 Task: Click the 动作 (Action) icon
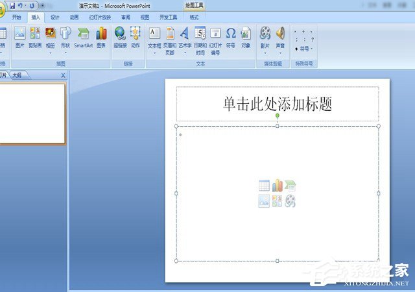135,36
